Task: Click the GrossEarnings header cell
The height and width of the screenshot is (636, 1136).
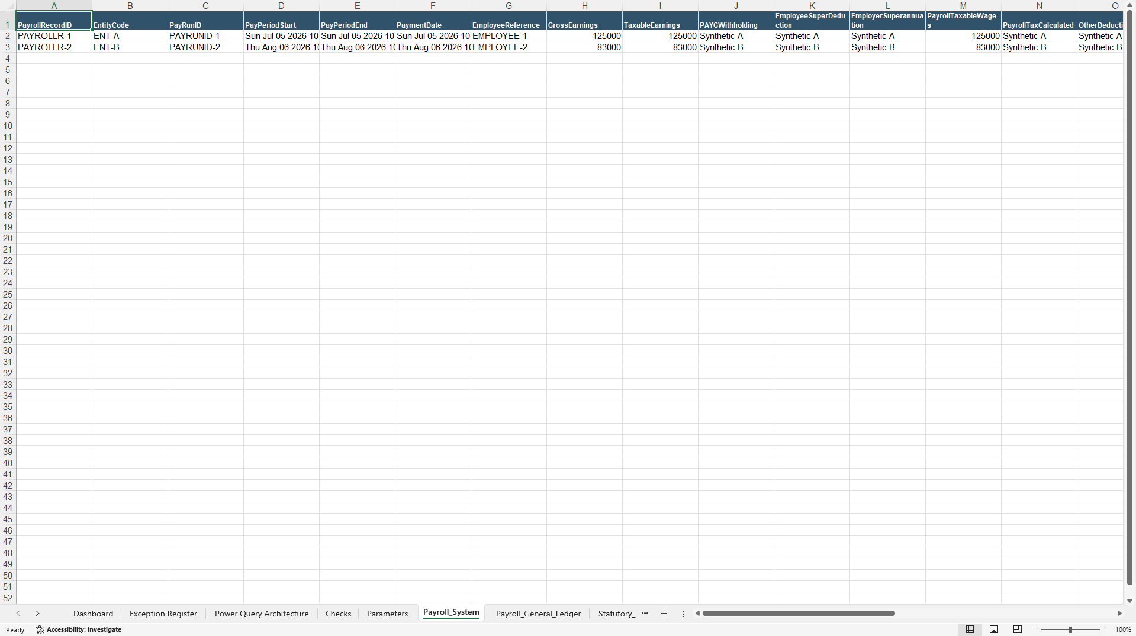Action: click(x=584, y=21)
